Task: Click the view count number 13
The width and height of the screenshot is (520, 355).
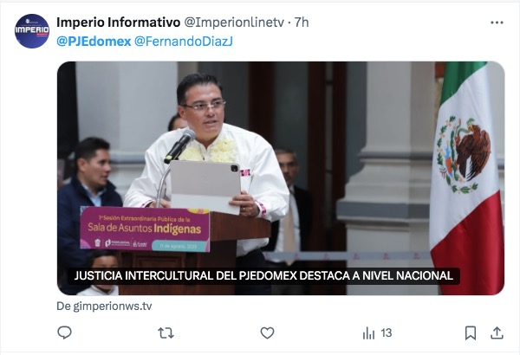Action: click(x=387, y=332)
